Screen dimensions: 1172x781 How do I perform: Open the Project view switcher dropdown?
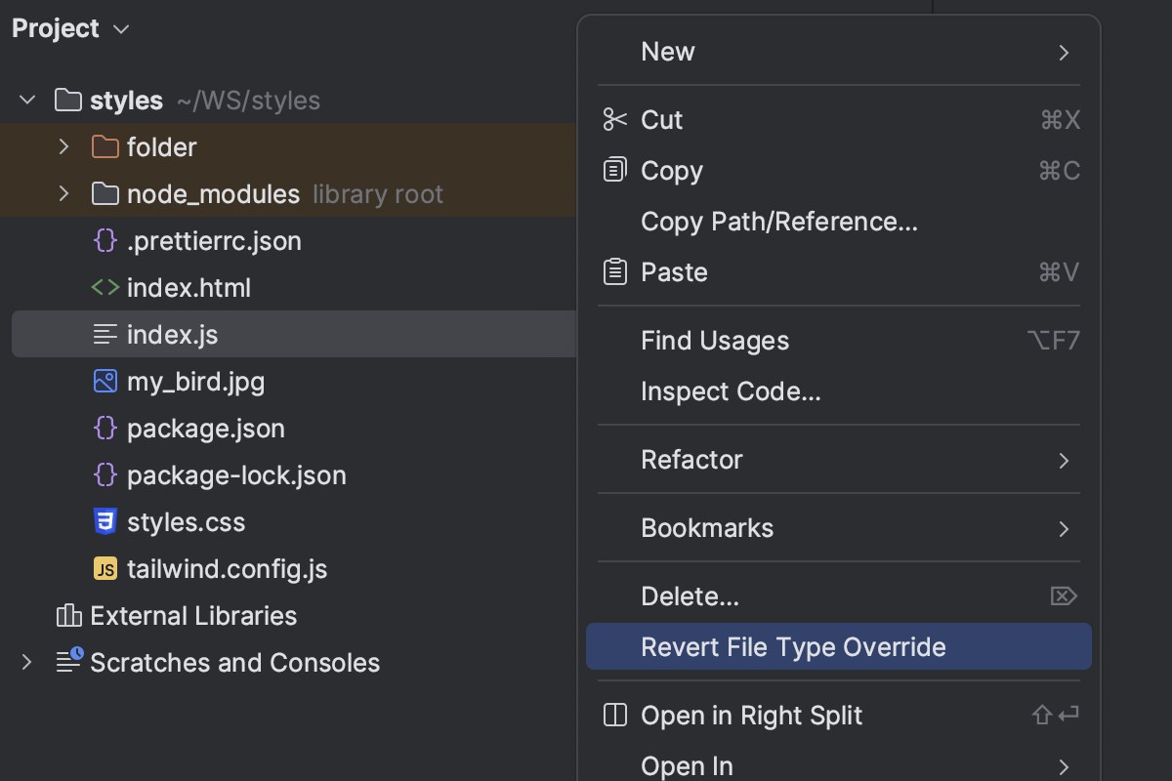[119, 28]
